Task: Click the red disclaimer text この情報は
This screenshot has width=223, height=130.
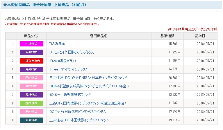Action: click(52, 24)
